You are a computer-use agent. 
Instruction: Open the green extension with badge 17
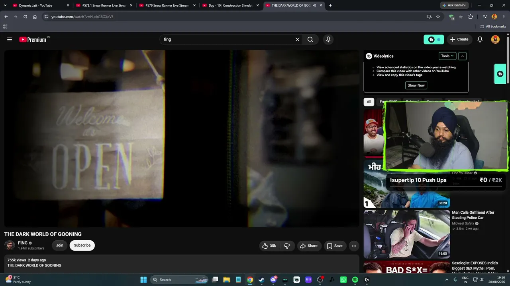point(451,17)
